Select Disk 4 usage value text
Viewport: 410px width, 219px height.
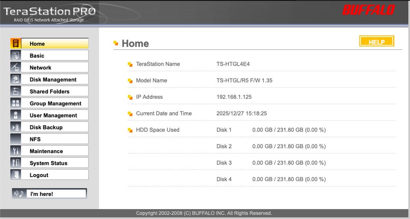pos(289,179)
